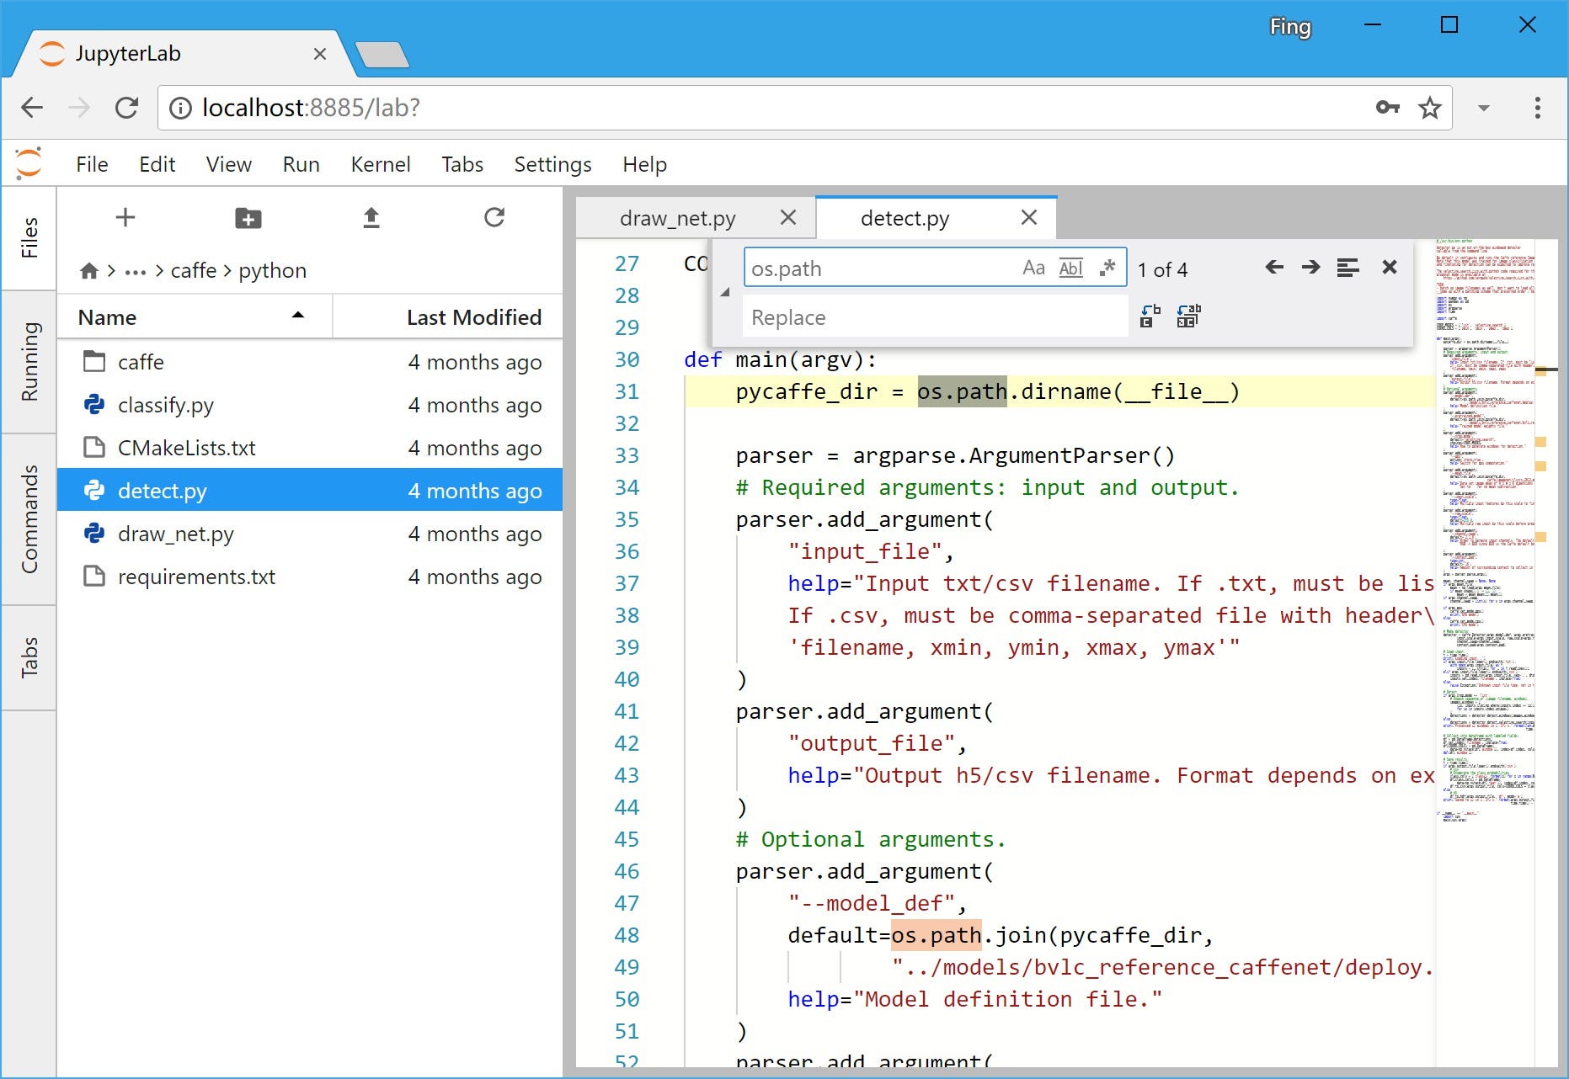
Task: Click the home icon in the breadcrumb
Action: (x=89, y=270)
